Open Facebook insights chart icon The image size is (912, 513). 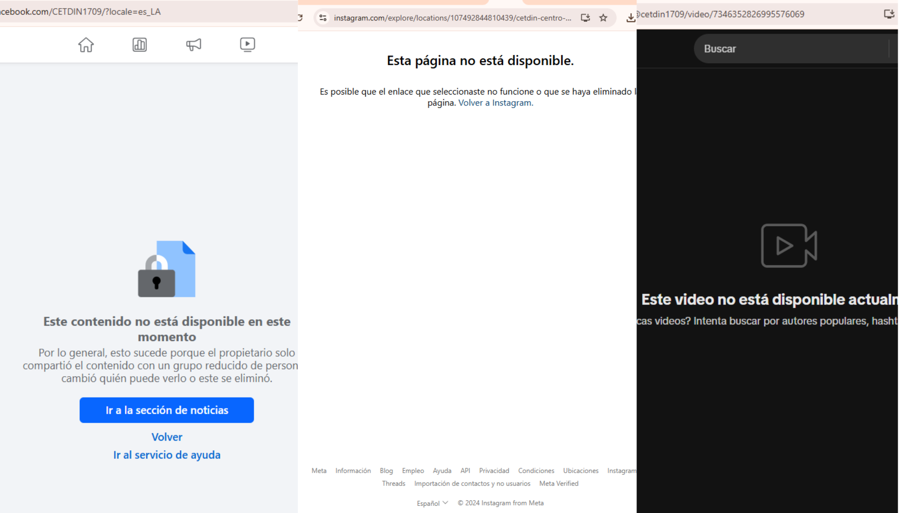[x=140, y=45]
